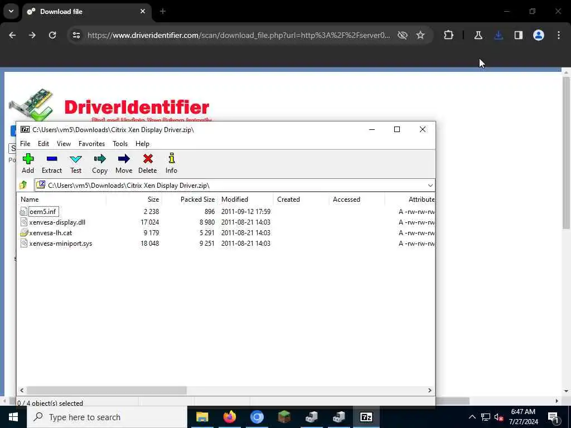Screen dimensions: 571x428
Task: Open the Favorites menu in 7-Zip
Action: click(x=92, y=144)
